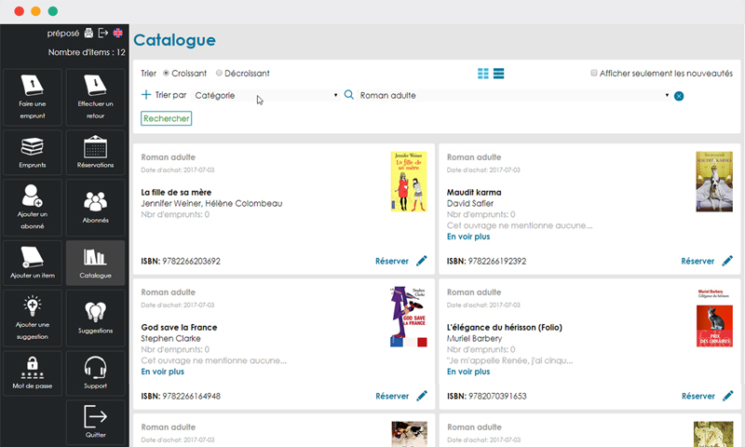
Task: Click author Jennifer Weiner, Hélène Colombeau
Action: coord(211,203)
